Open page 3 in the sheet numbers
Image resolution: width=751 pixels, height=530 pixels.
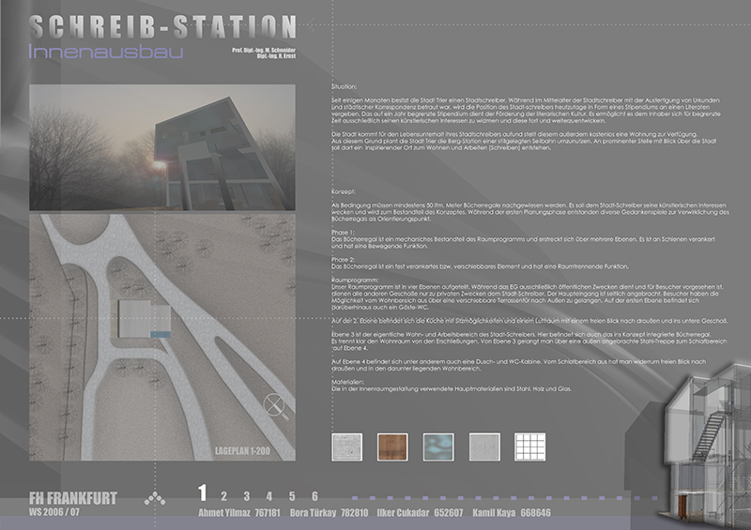(247, 496)
